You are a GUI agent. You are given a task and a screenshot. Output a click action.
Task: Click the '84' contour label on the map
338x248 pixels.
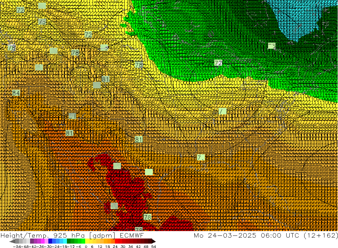[16, 93]
